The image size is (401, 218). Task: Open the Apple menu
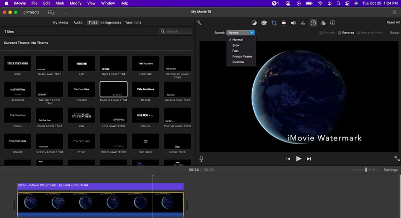point(7,3)
